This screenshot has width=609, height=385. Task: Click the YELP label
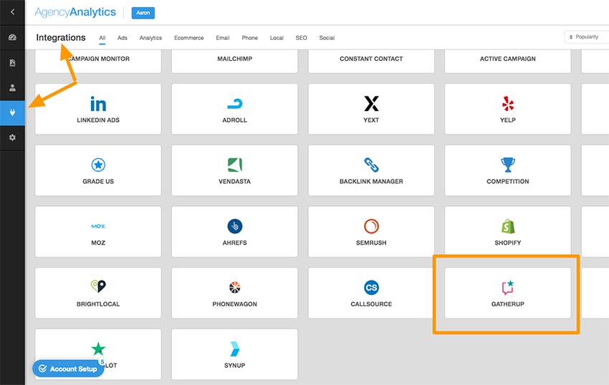point(508,120)
